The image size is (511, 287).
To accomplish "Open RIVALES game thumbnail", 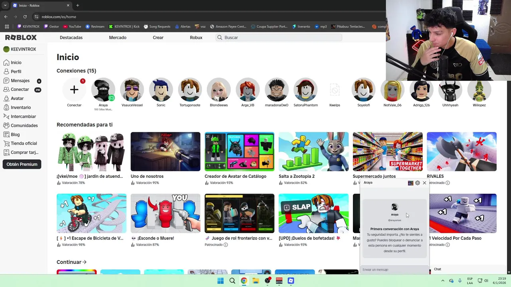I will [461, 151].
